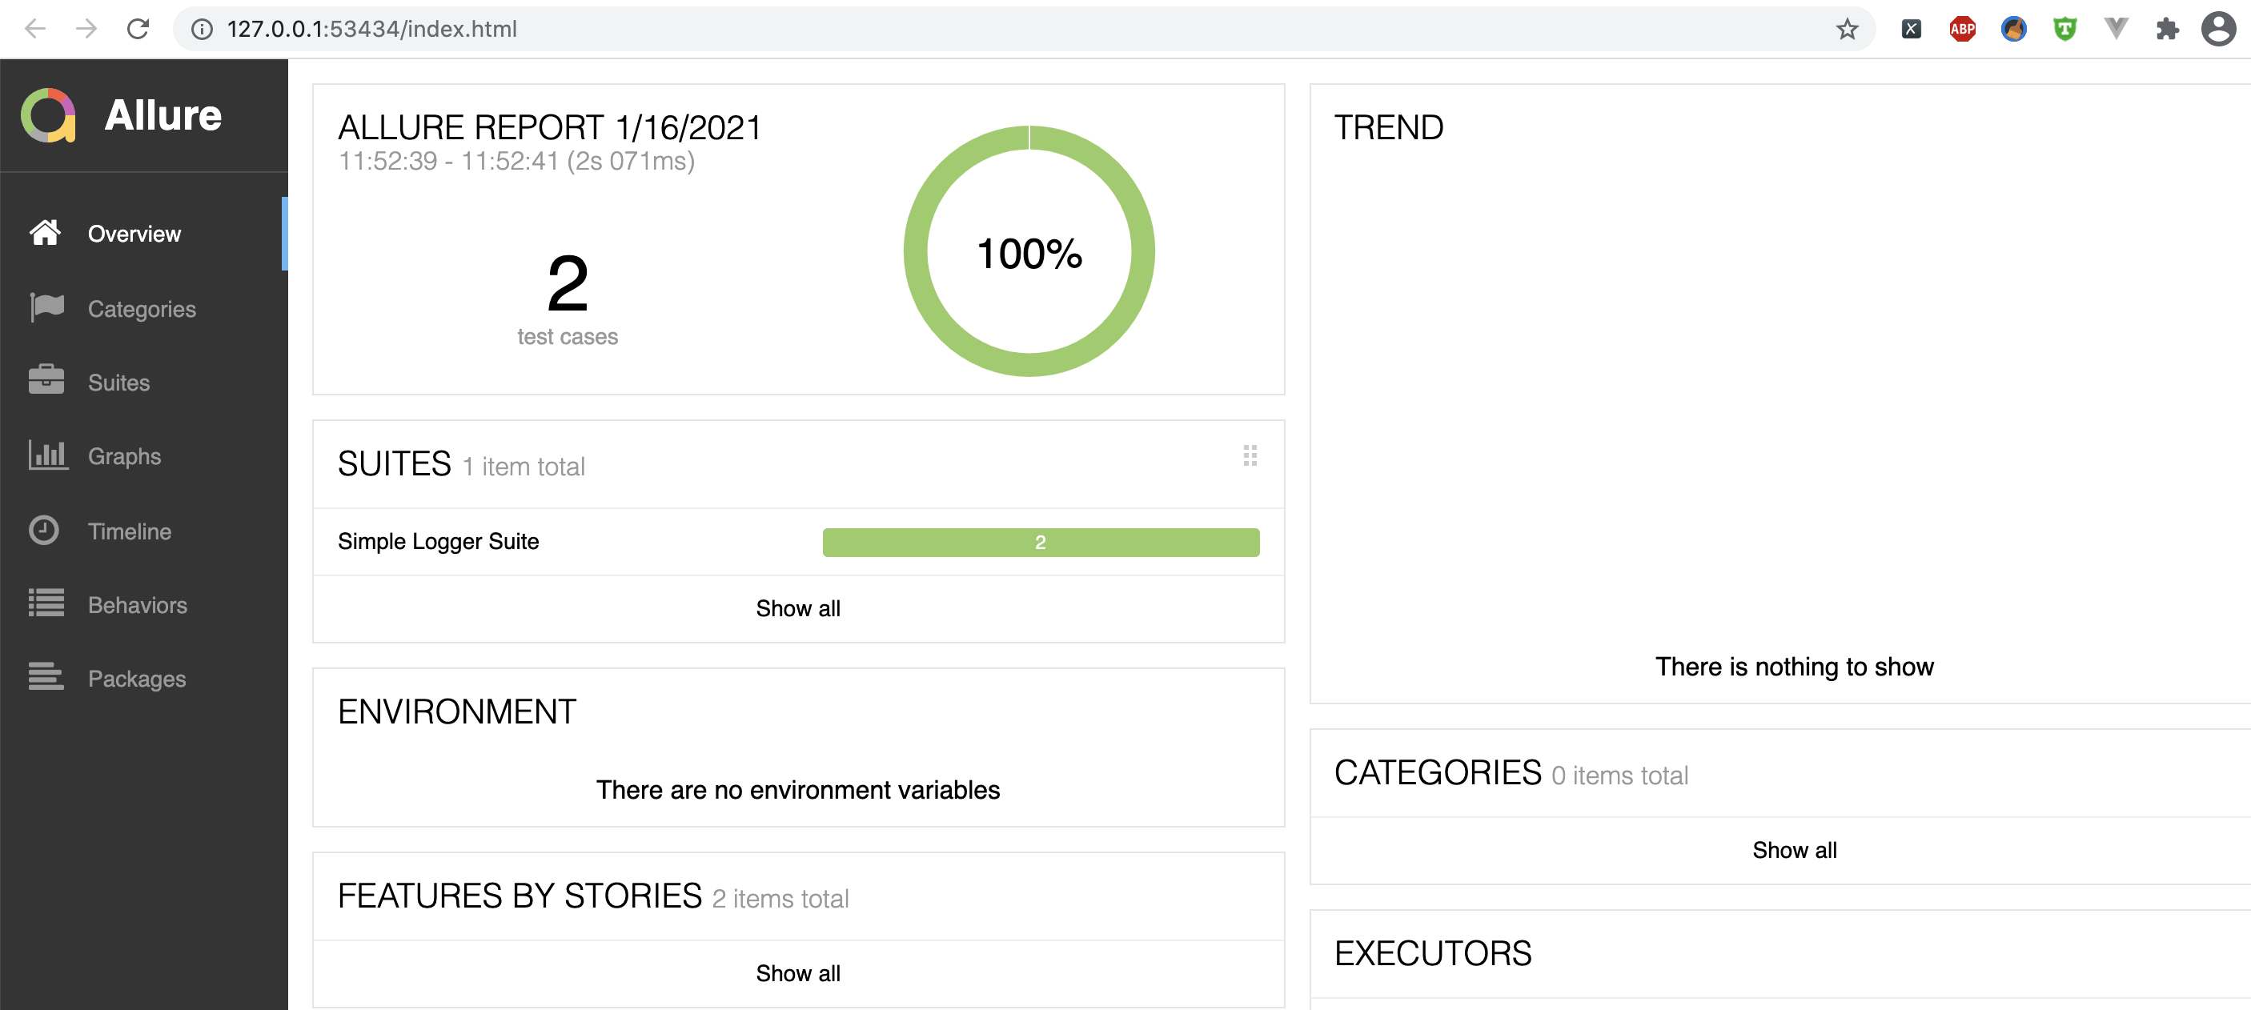Show all features by stories

tap(798, 973)
